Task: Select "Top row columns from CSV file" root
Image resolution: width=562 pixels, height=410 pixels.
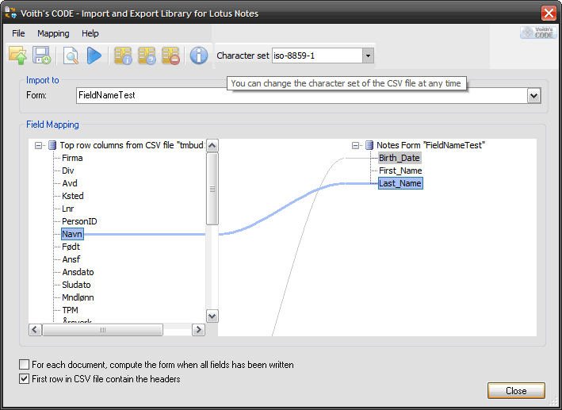Action: tap(132, 145)
